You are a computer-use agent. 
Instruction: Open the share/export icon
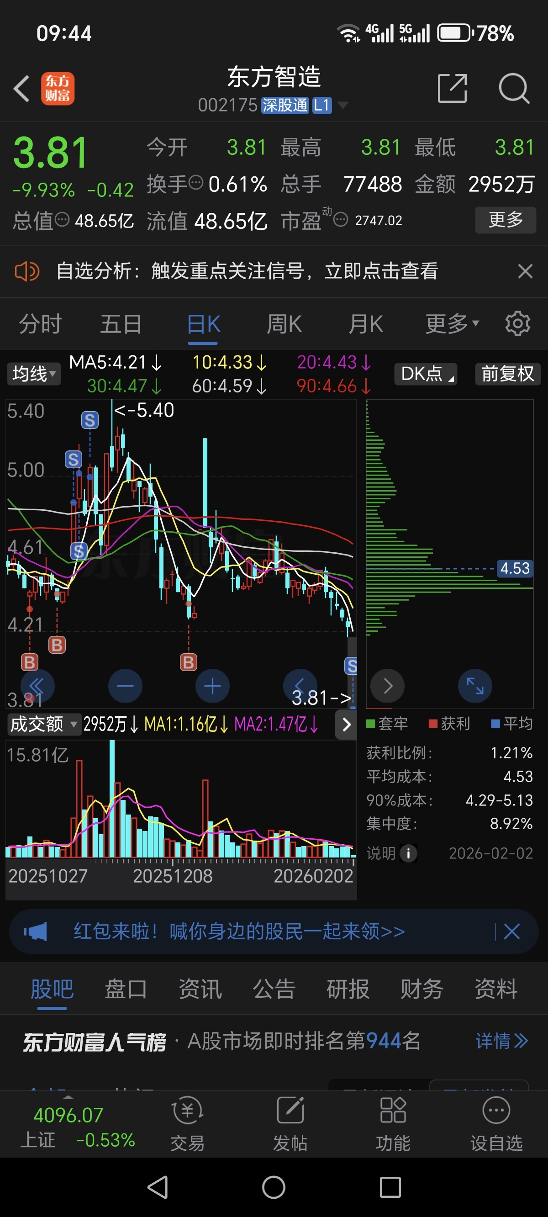pos(452,88)
